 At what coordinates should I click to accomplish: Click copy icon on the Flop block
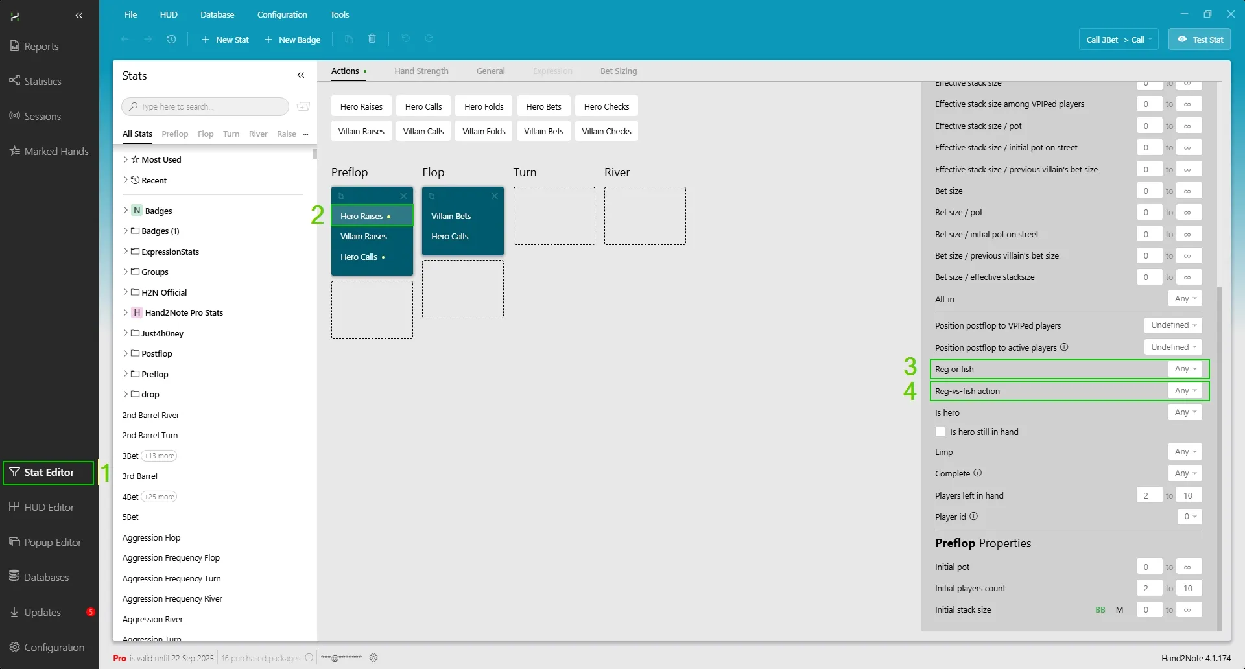(432, 196)
